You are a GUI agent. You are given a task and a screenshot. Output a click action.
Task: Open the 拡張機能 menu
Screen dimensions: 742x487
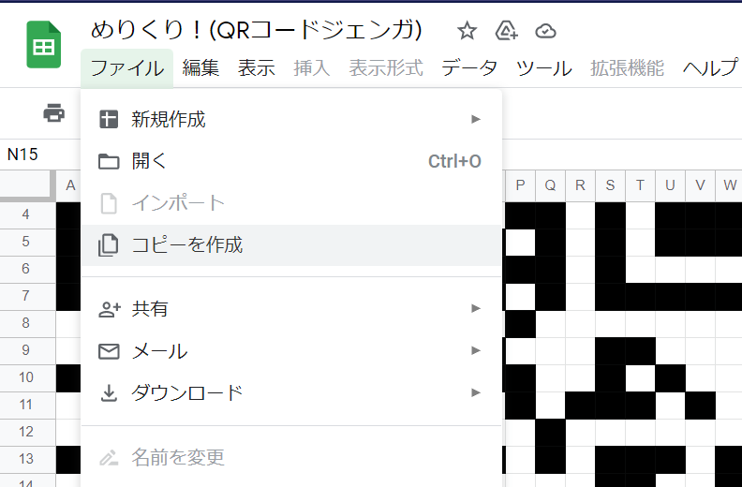[x=627, y=68]
